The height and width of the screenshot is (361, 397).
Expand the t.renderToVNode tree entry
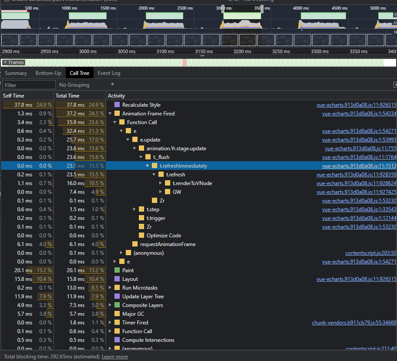pyautogui.click(x=160, y=183)
